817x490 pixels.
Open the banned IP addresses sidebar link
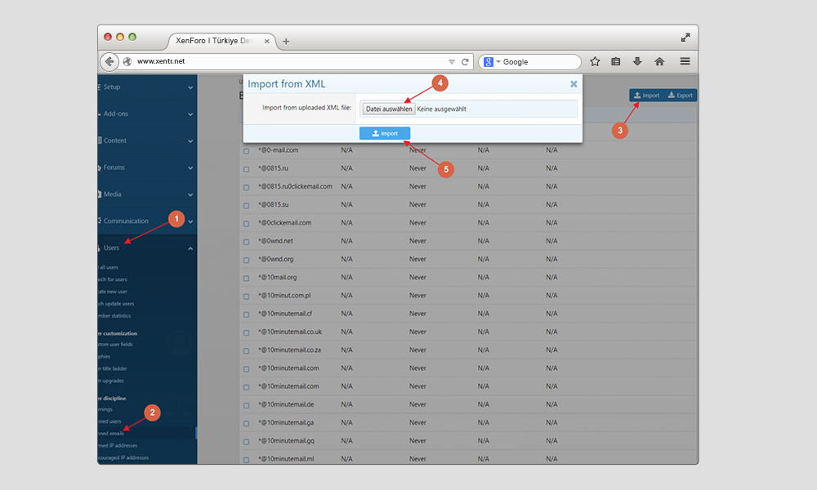(118, 446)
